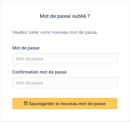Image resolution: width=130 pixels, height=122 pixels.
Task: Click placeholder text in the new password box
Action: pos(30,59)
